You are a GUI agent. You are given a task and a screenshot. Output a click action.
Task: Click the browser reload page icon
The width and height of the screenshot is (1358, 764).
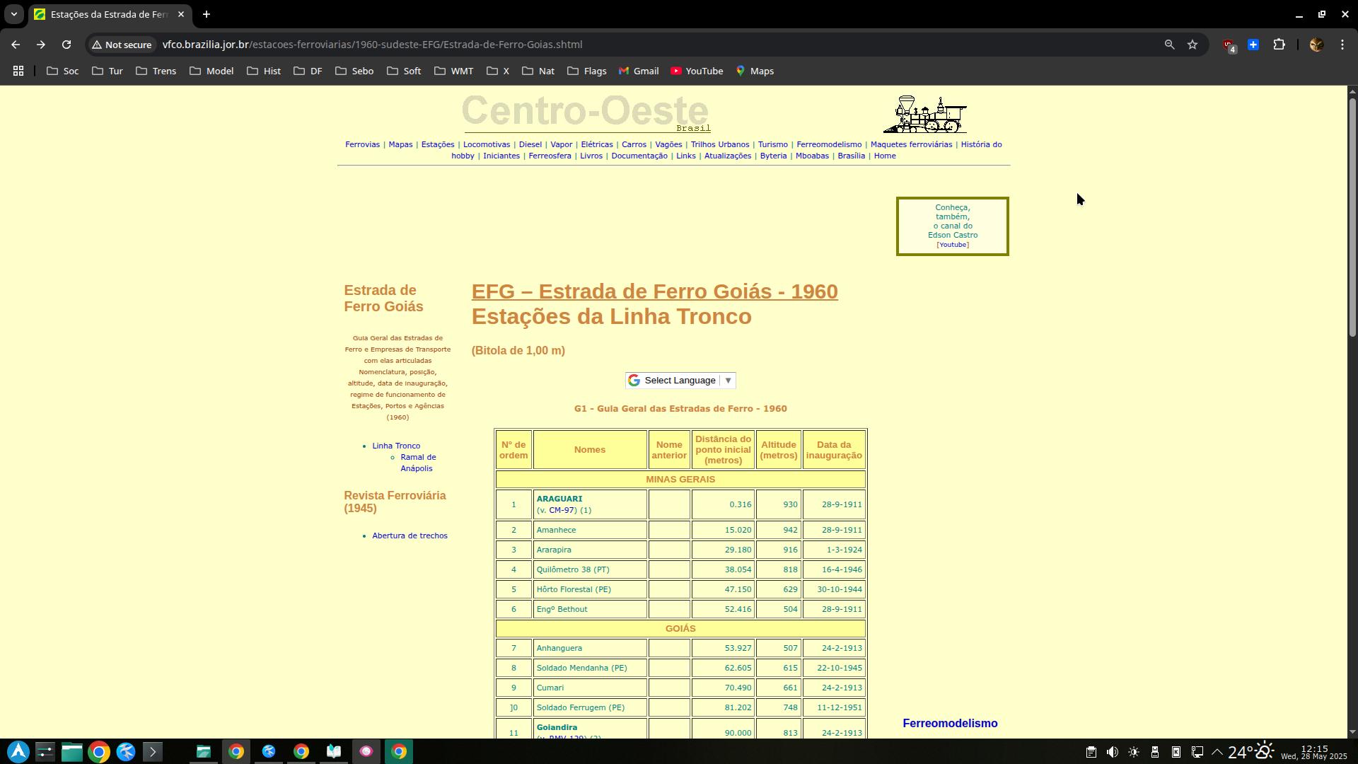coord(66,45)
